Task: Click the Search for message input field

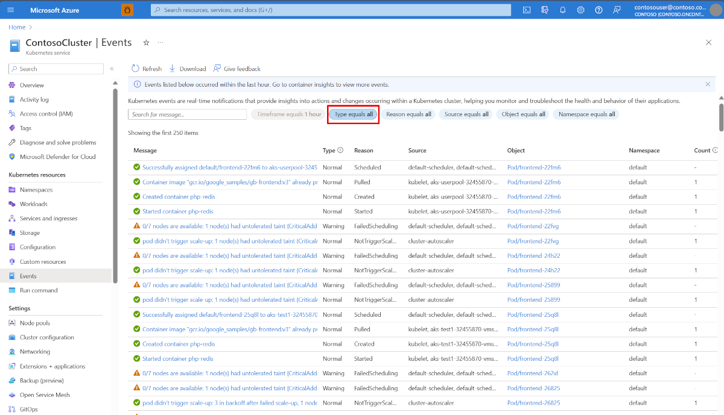Action: [x=187, y=114]
